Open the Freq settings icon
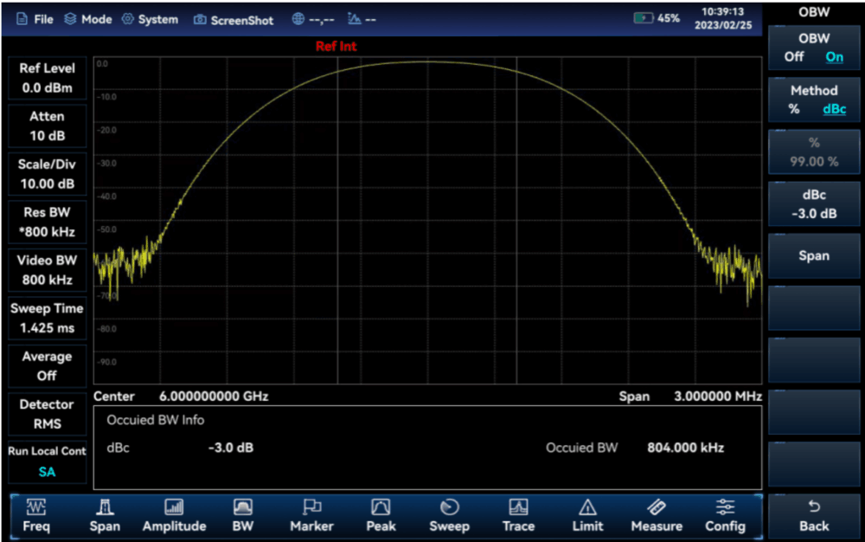 (36, 508)
